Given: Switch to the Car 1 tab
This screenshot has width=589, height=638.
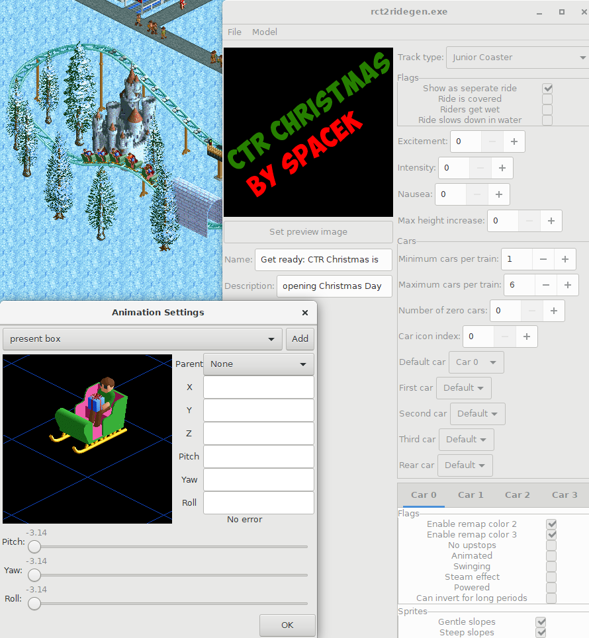Looking at the screenshot, I should tap(471, 495).
